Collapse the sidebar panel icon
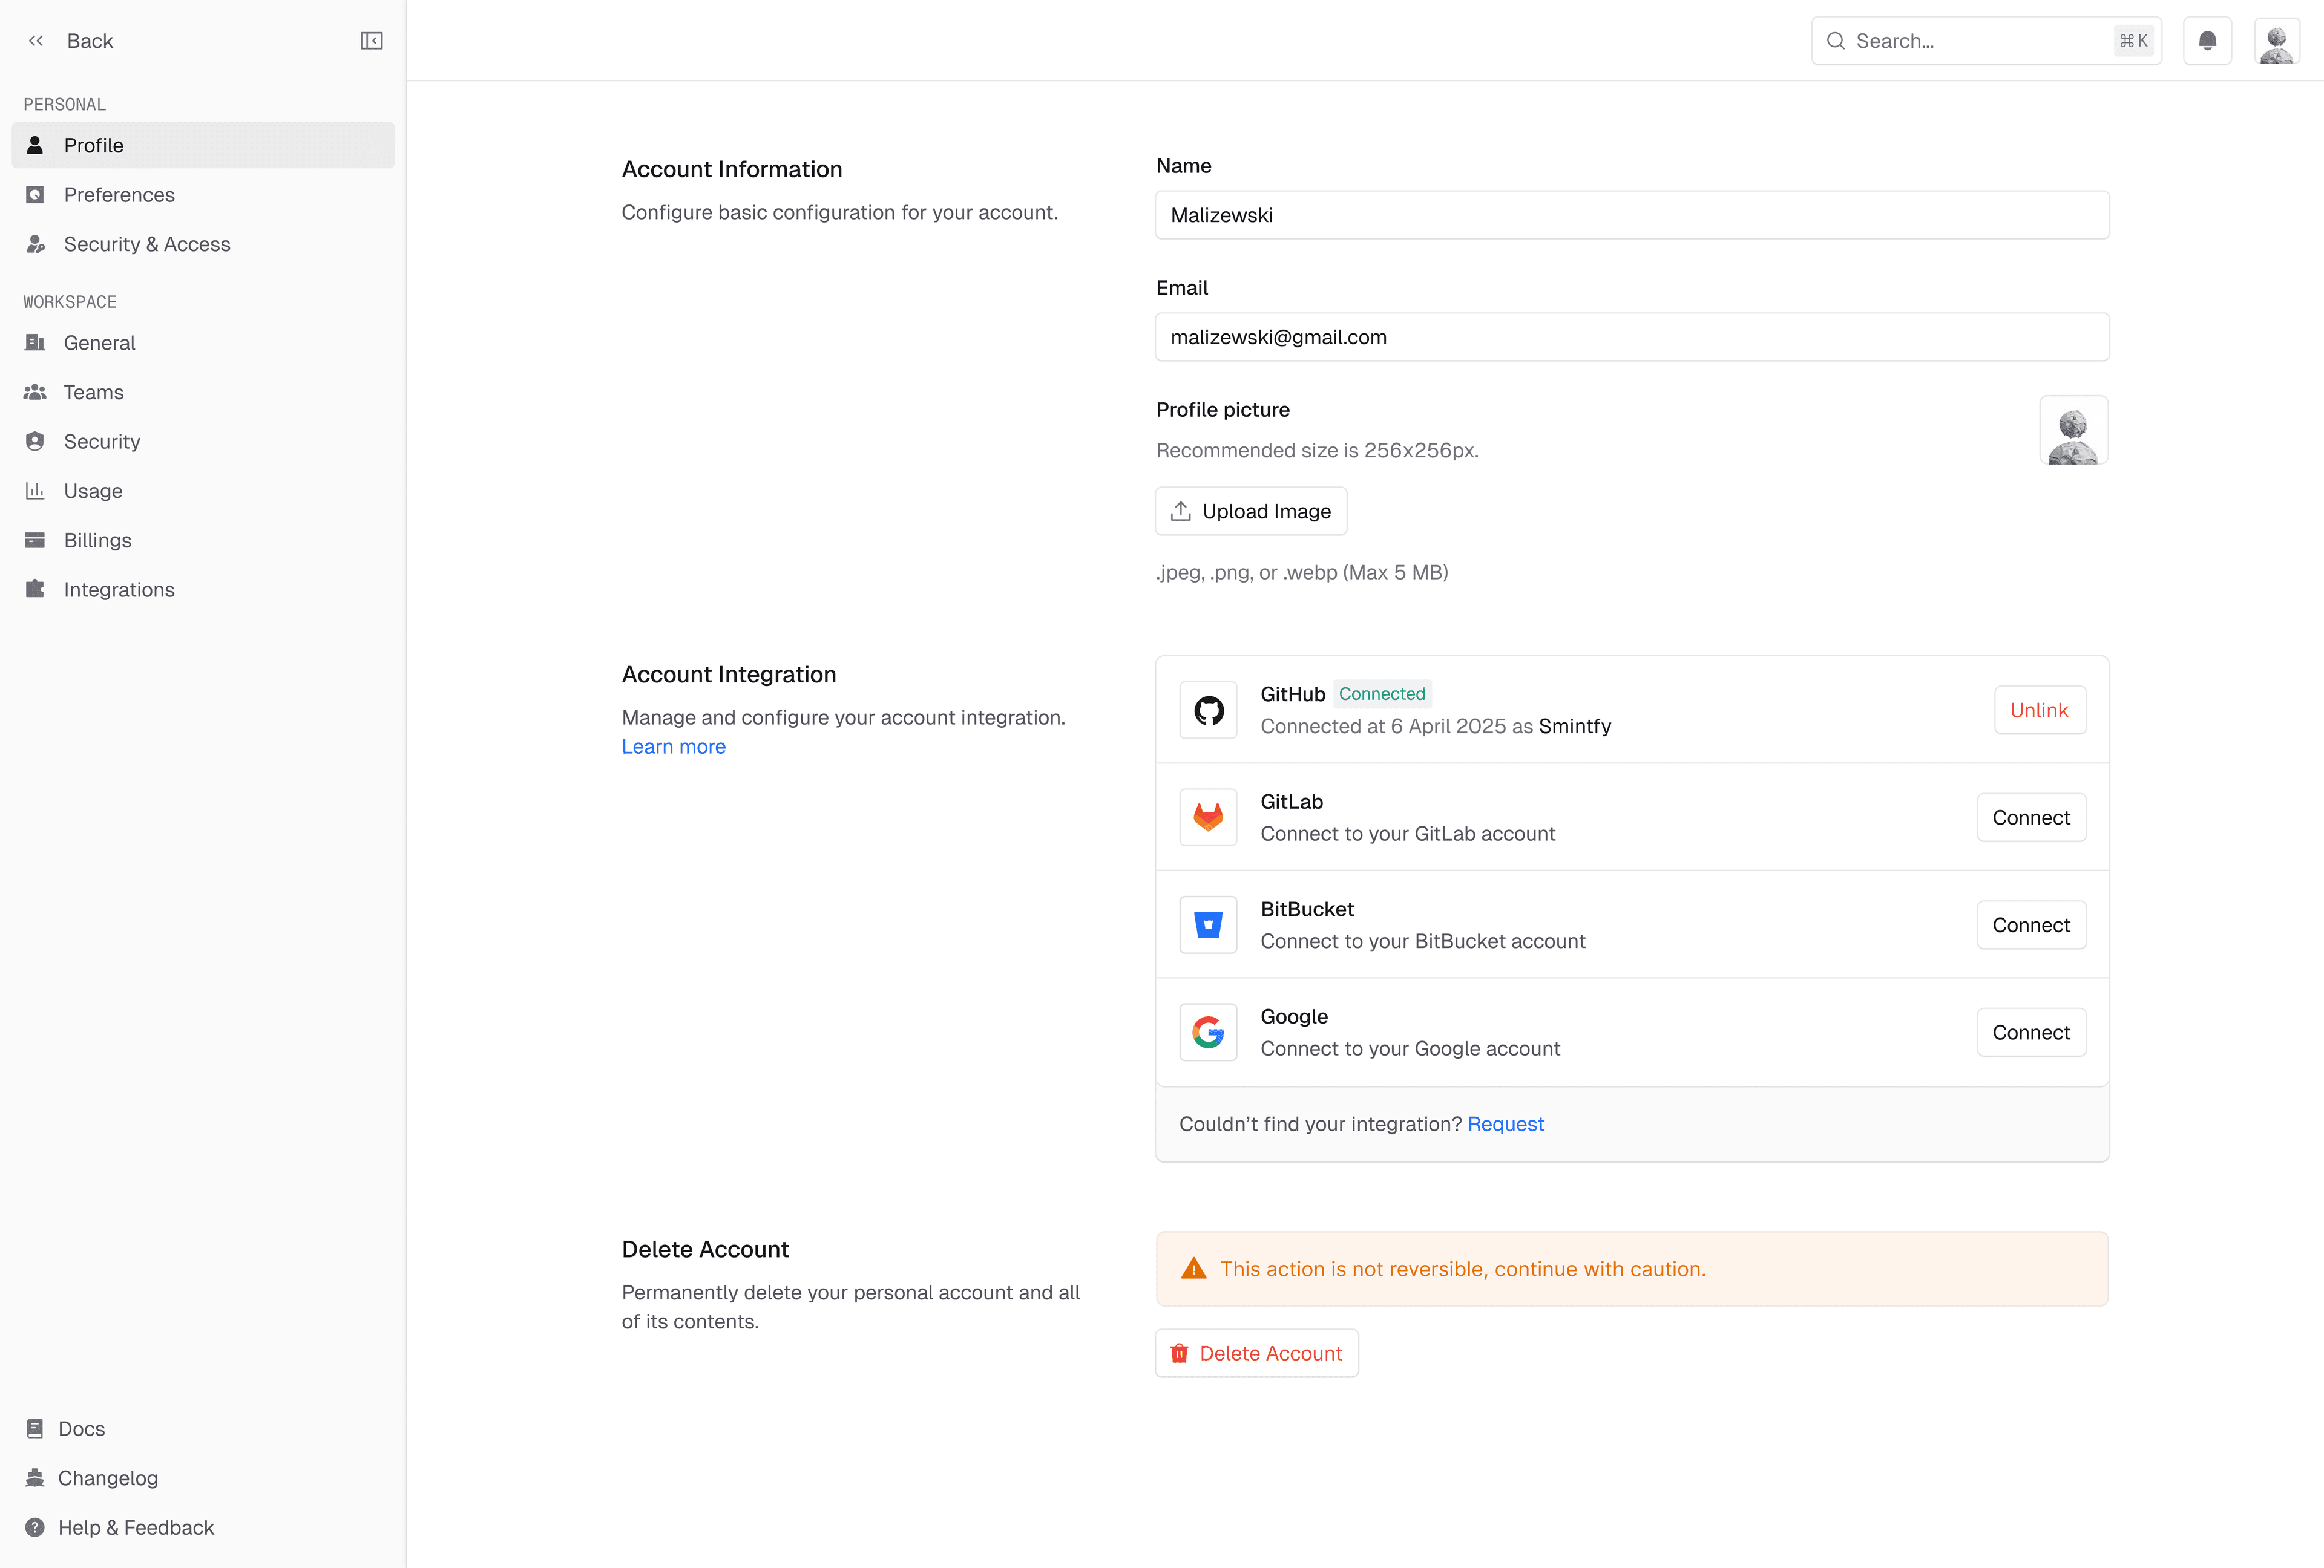This screenshot has width=2324, height=1568. (x=371, y=41)
